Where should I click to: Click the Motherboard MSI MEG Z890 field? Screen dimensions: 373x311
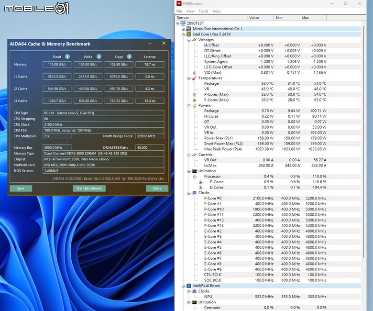pos(103,165)
